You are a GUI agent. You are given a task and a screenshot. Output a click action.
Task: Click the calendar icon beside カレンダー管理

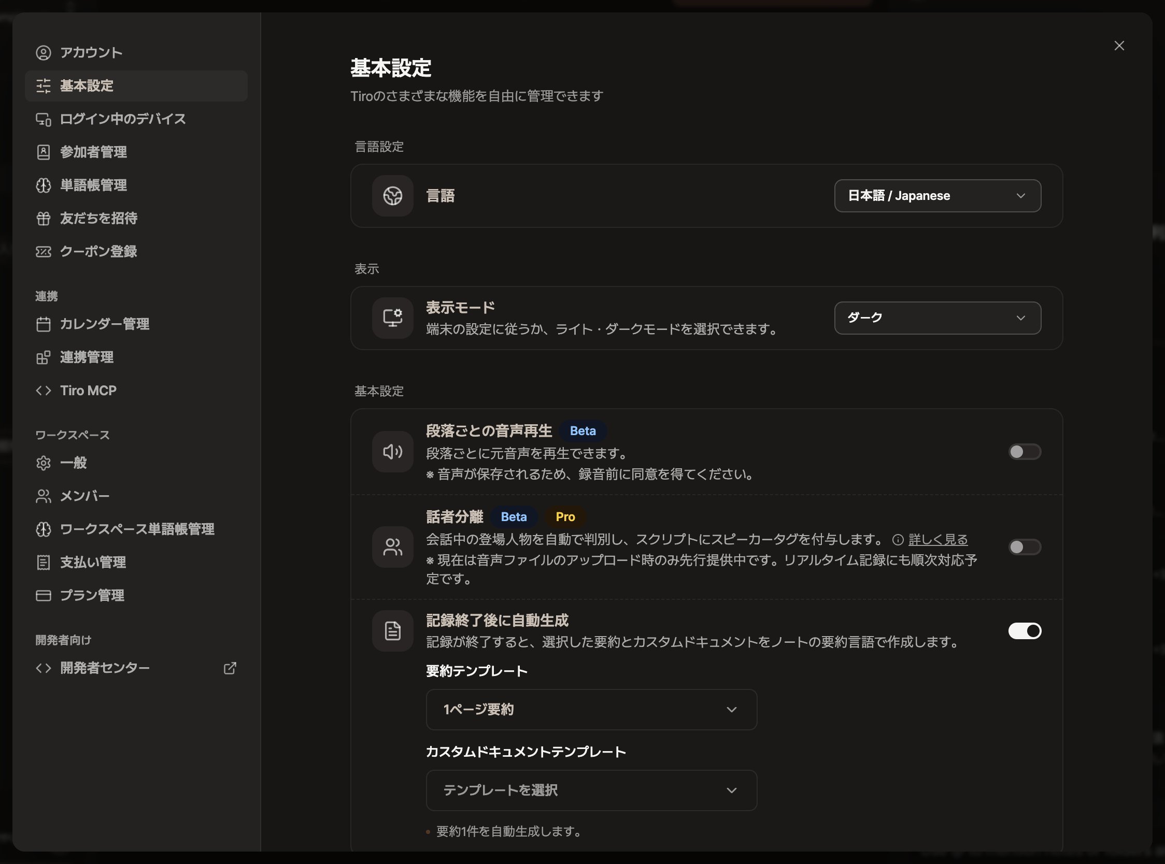coord(44,324)
